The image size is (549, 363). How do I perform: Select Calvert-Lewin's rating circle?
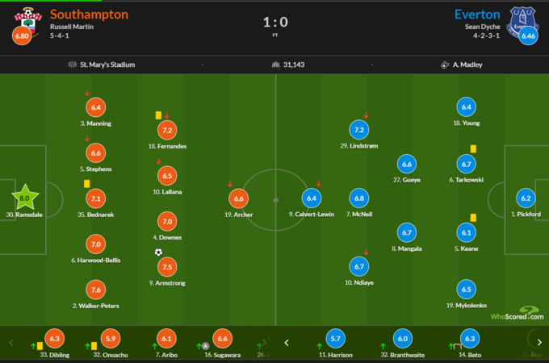311,198
